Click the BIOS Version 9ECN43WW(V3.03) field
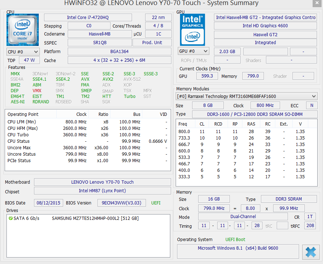Image resolution: width=323 pixels, height=264 pixels. (x=122, y=203)
